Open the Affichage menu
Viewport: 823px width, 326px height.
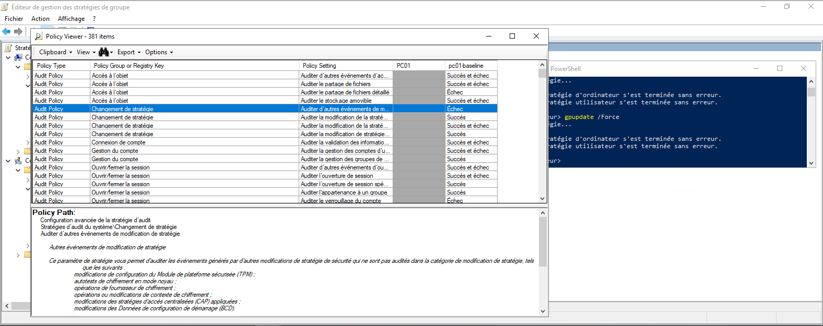tap(71, 19)
